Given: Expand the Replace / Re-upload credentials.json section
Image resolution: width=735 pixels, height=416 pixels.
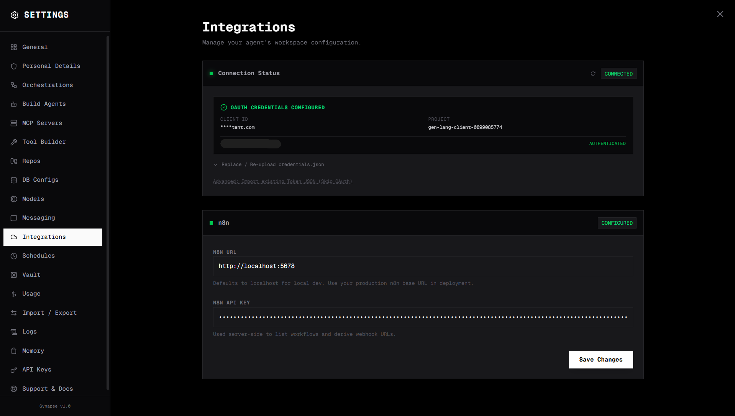Looking at the screenshot, I should 269,164.
